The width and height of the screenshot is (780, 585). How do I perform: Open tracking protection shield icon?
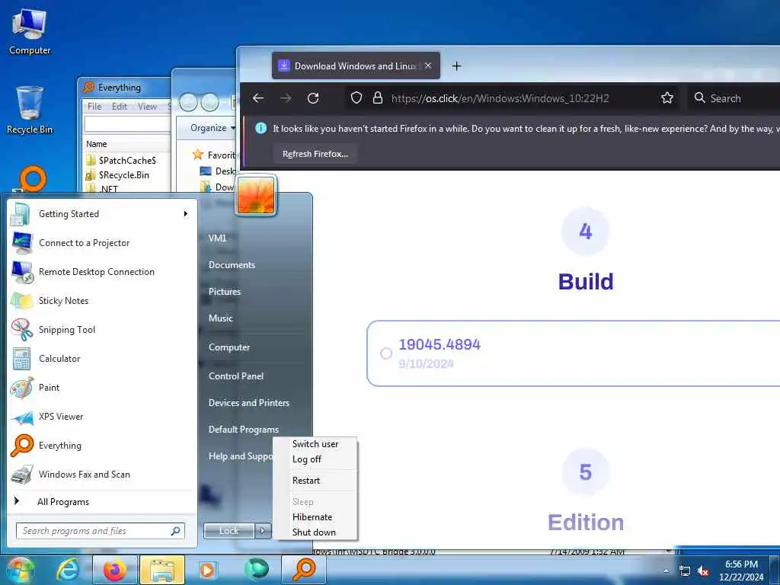(x=356, y=98)
